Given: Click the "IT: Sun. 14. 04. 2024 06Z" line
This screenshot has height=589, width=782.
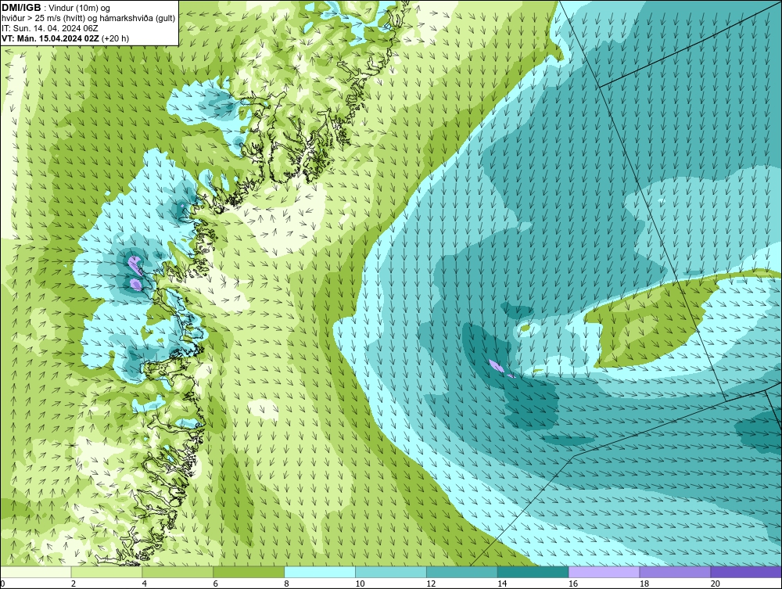Looking at the screenshot, I should tap(50, 28).
